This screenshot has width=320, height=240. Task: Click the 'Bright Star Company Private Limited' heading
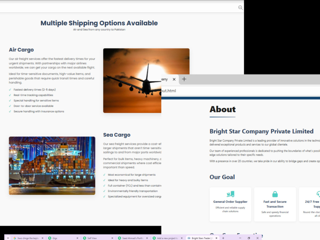261,131
